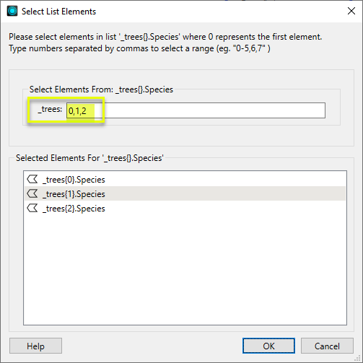Screen dimensions: 363x363
Task: Click the window resize grip icon
Action: click(359, 359)
